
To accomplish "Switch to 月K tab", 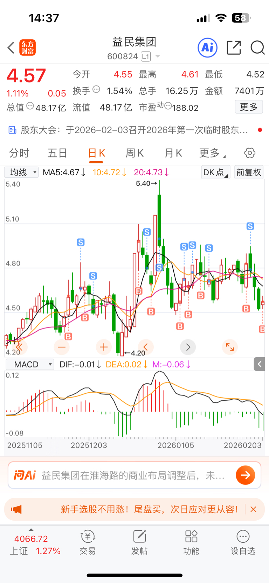I will click(x=173, y=153).
